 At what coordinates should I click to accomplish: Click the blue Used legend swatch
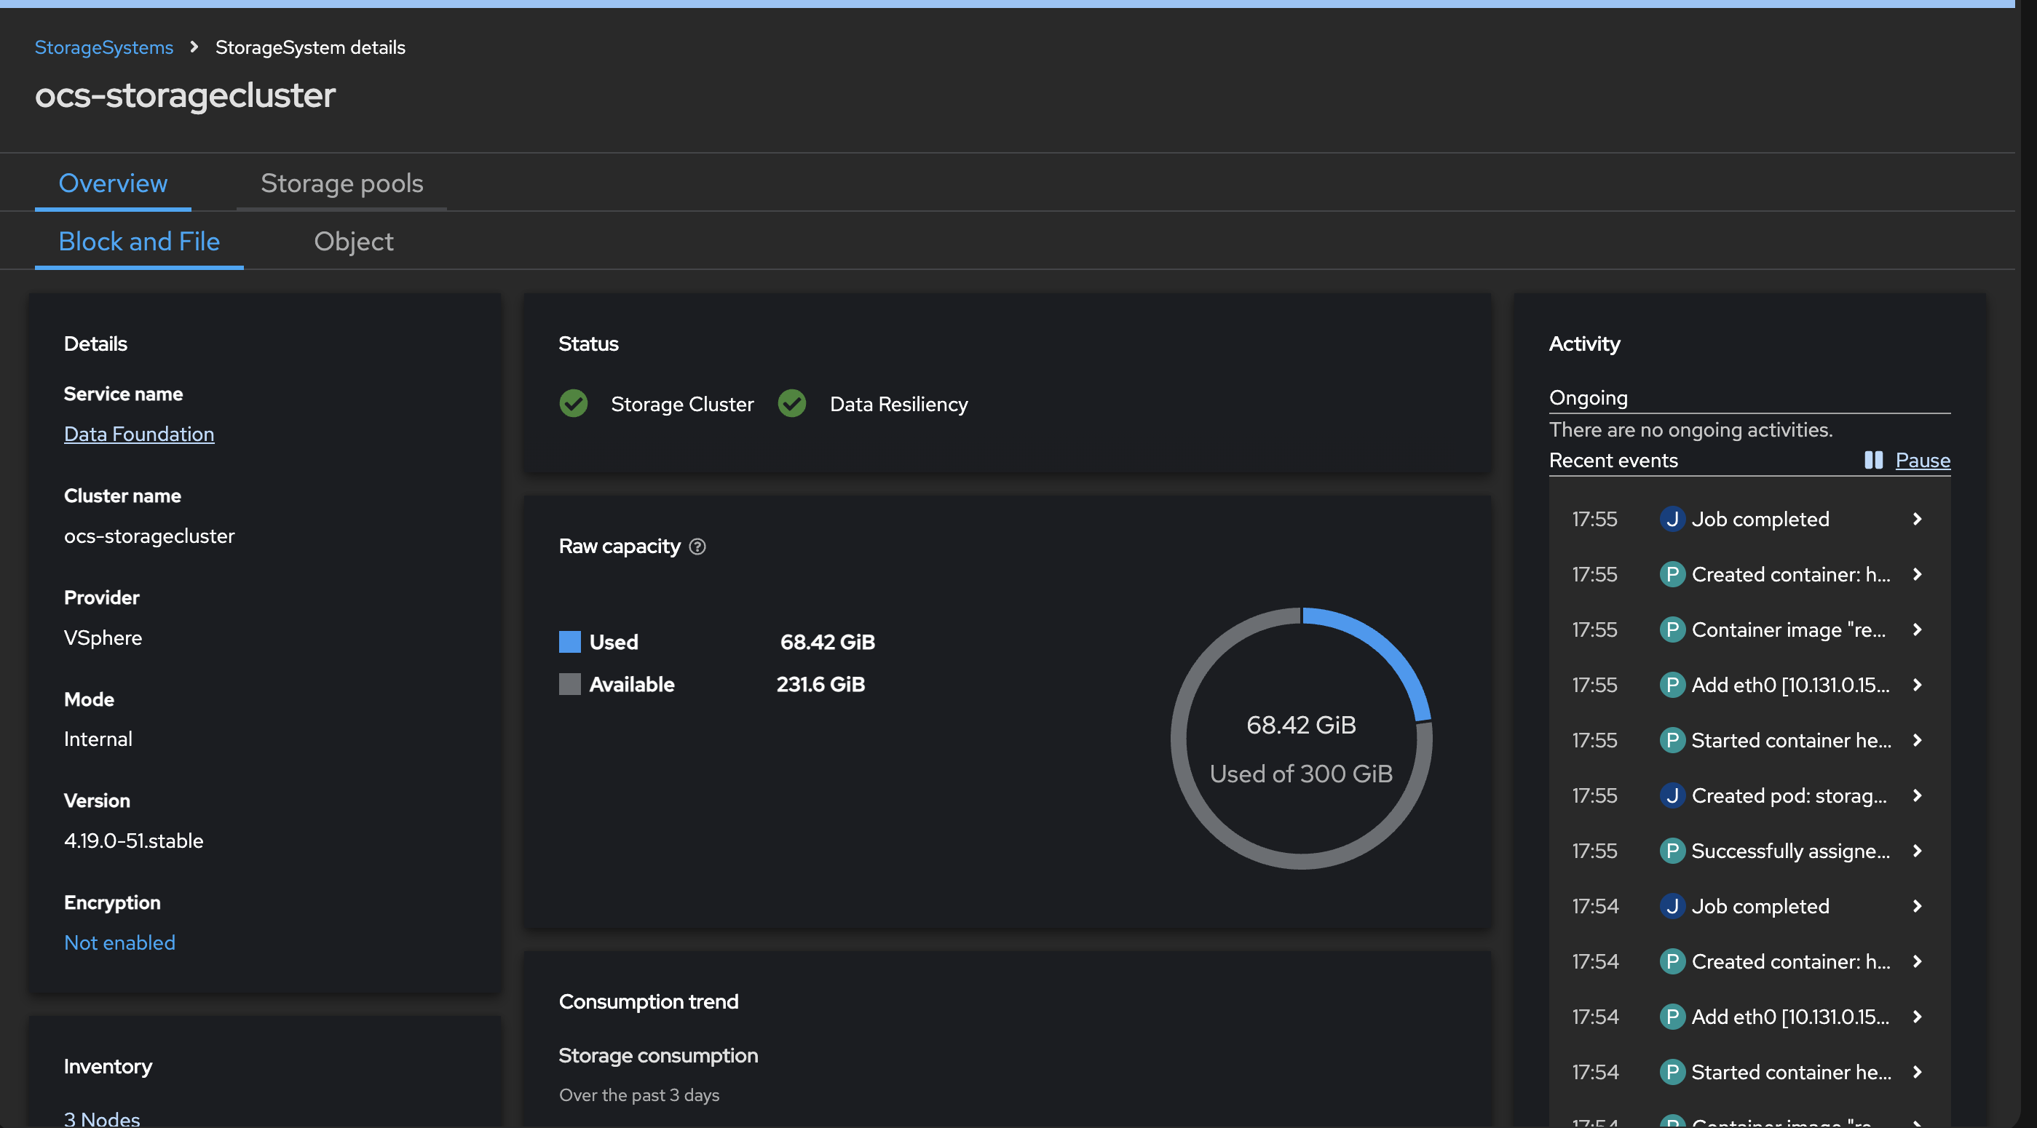pyautogui.click(x=569, y=642)
